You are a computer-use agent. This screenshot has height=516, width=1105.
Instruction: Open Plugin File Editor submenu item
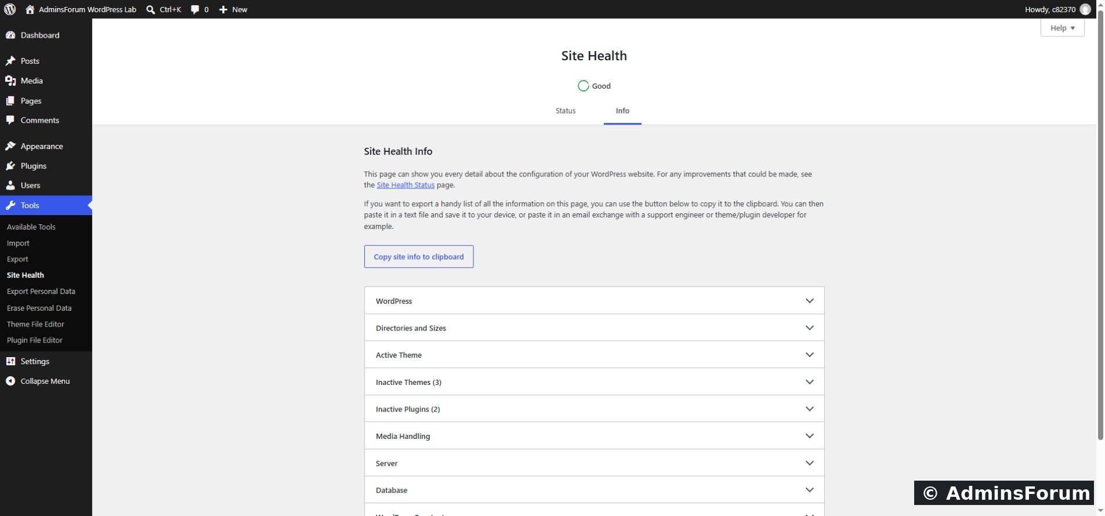(x=35, y=340)
